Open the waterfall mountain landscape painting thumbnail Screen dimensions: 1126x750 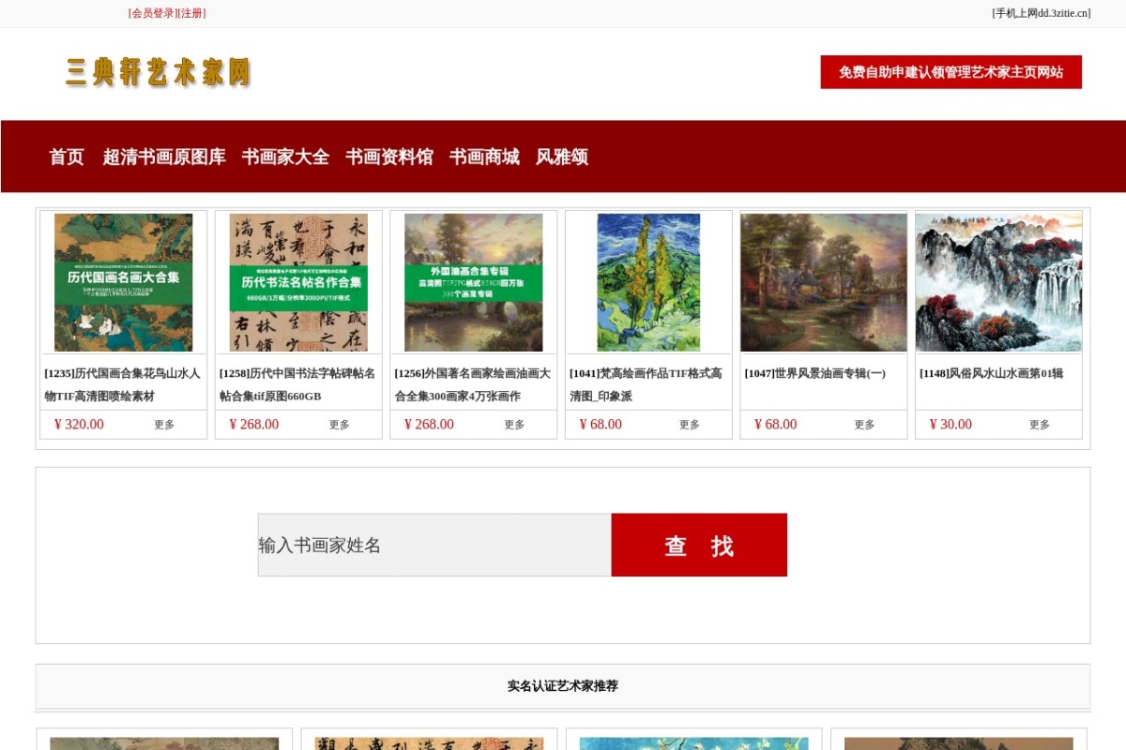tap(998, 282)
